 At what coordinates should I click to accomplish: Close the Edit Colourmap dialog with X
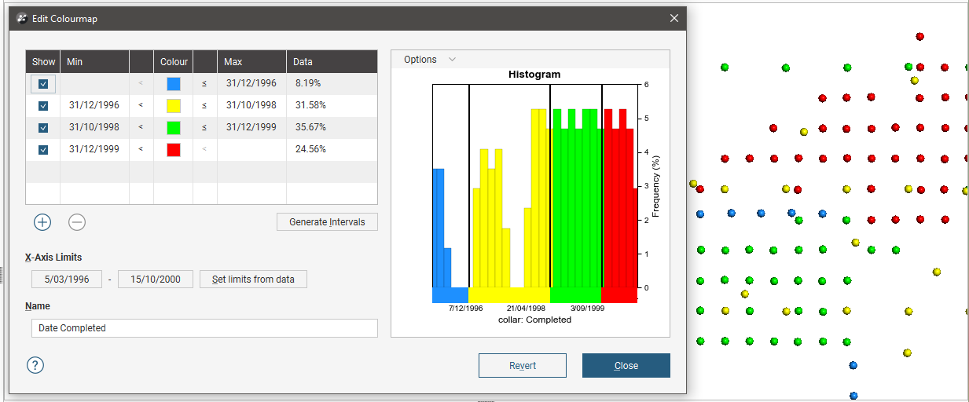[674, 18]
